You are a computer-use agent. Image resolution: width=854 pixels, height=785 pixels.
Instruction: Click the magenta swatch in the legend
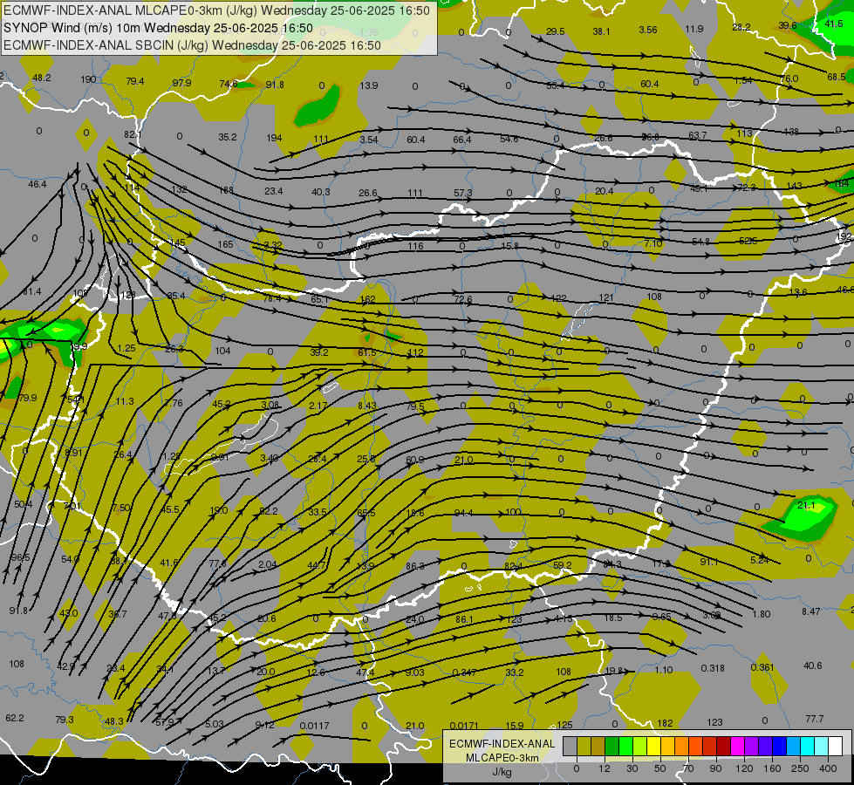(737, 747)
